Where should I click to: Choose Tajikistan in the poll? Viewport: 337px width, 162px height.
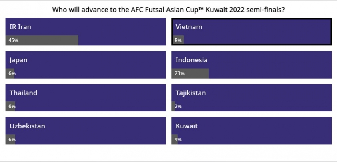coord(251,97)
